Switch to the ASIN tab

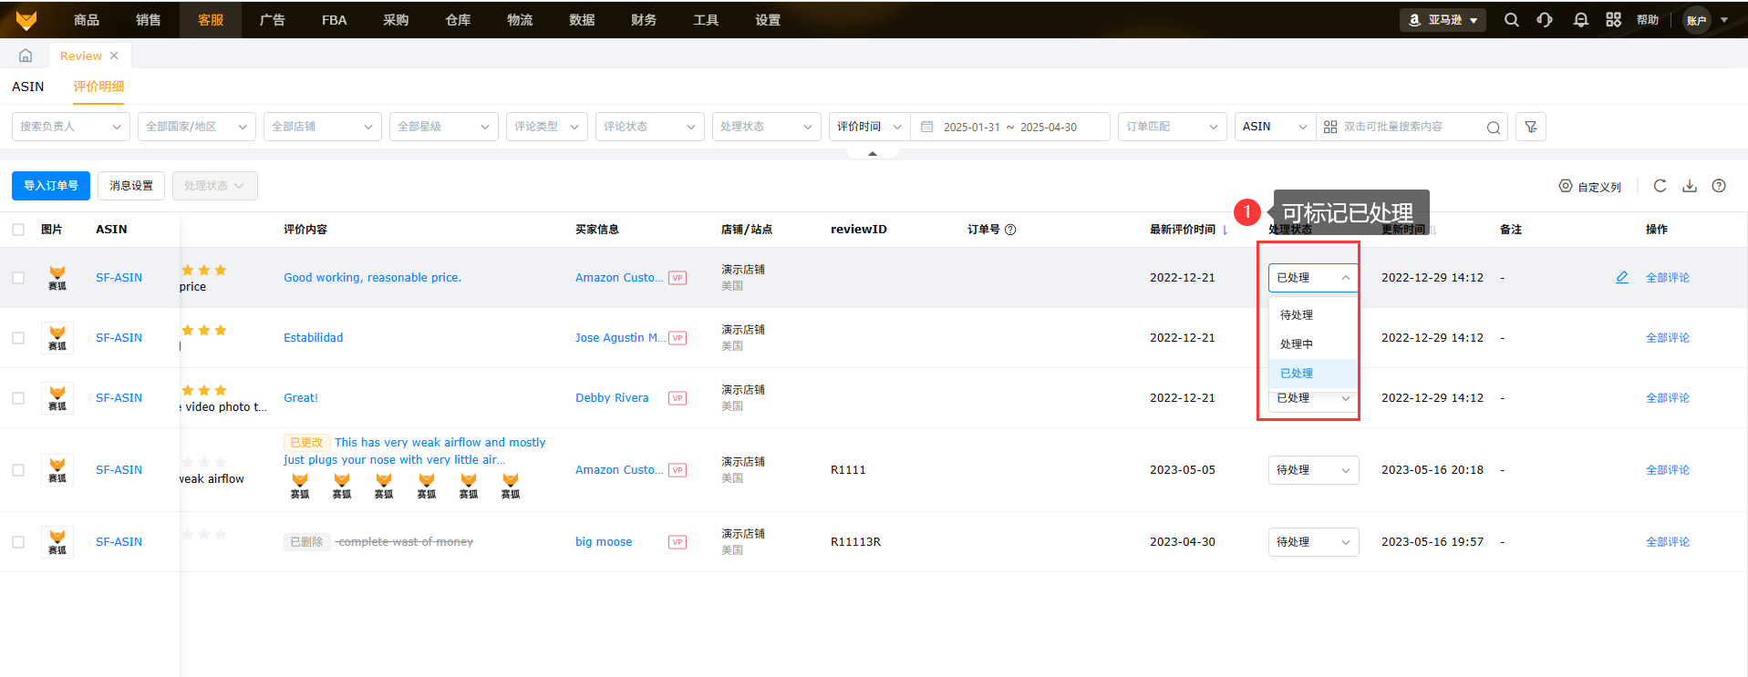27,87
